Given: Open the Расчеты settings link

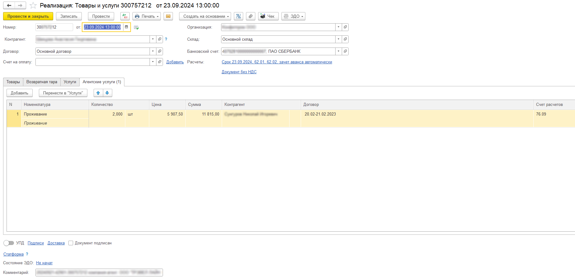Looking at the screenshot, I should click(x=277, y=62).
